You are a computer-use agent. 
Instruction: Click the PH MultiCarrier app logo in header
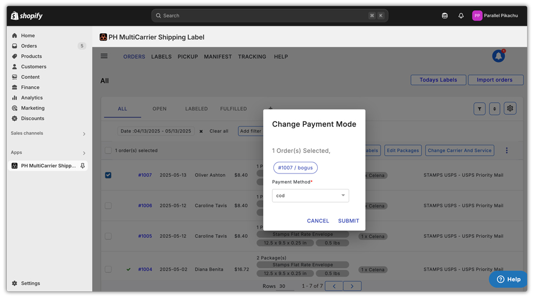[103, 37]
